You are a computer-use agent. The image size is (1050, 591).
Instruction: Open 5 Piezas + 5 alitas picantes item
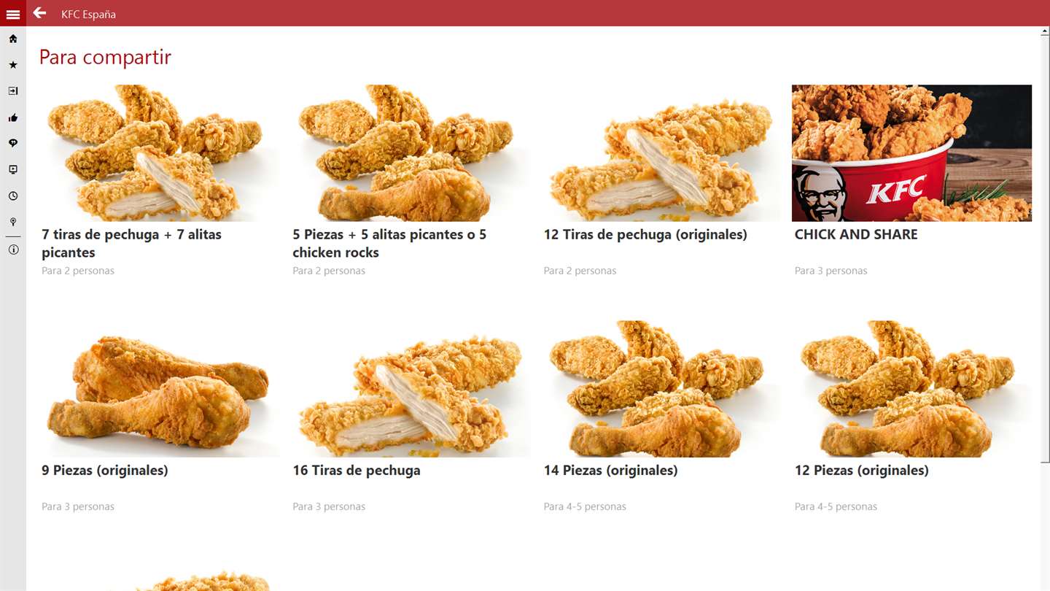(x=389, y=243)
